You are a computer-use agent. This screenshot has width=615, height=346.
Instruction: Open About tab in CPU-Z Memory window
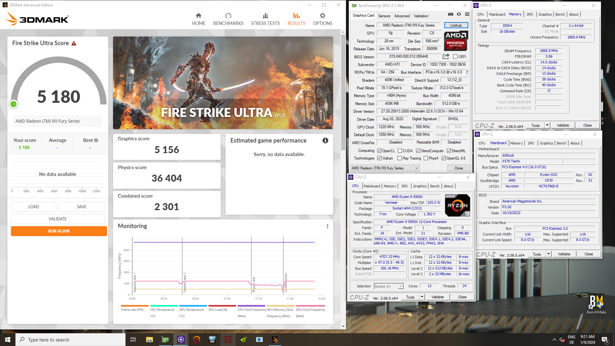tap(574, 14)
